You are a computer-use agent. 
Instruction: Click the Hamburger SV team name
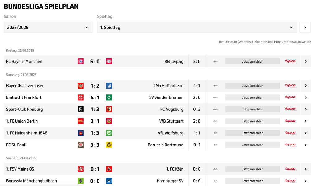point(170,181)
